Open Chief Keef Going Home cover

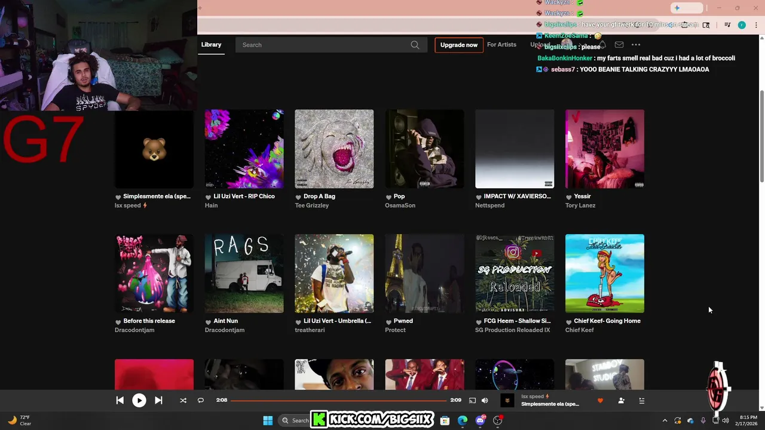point(605,274)
